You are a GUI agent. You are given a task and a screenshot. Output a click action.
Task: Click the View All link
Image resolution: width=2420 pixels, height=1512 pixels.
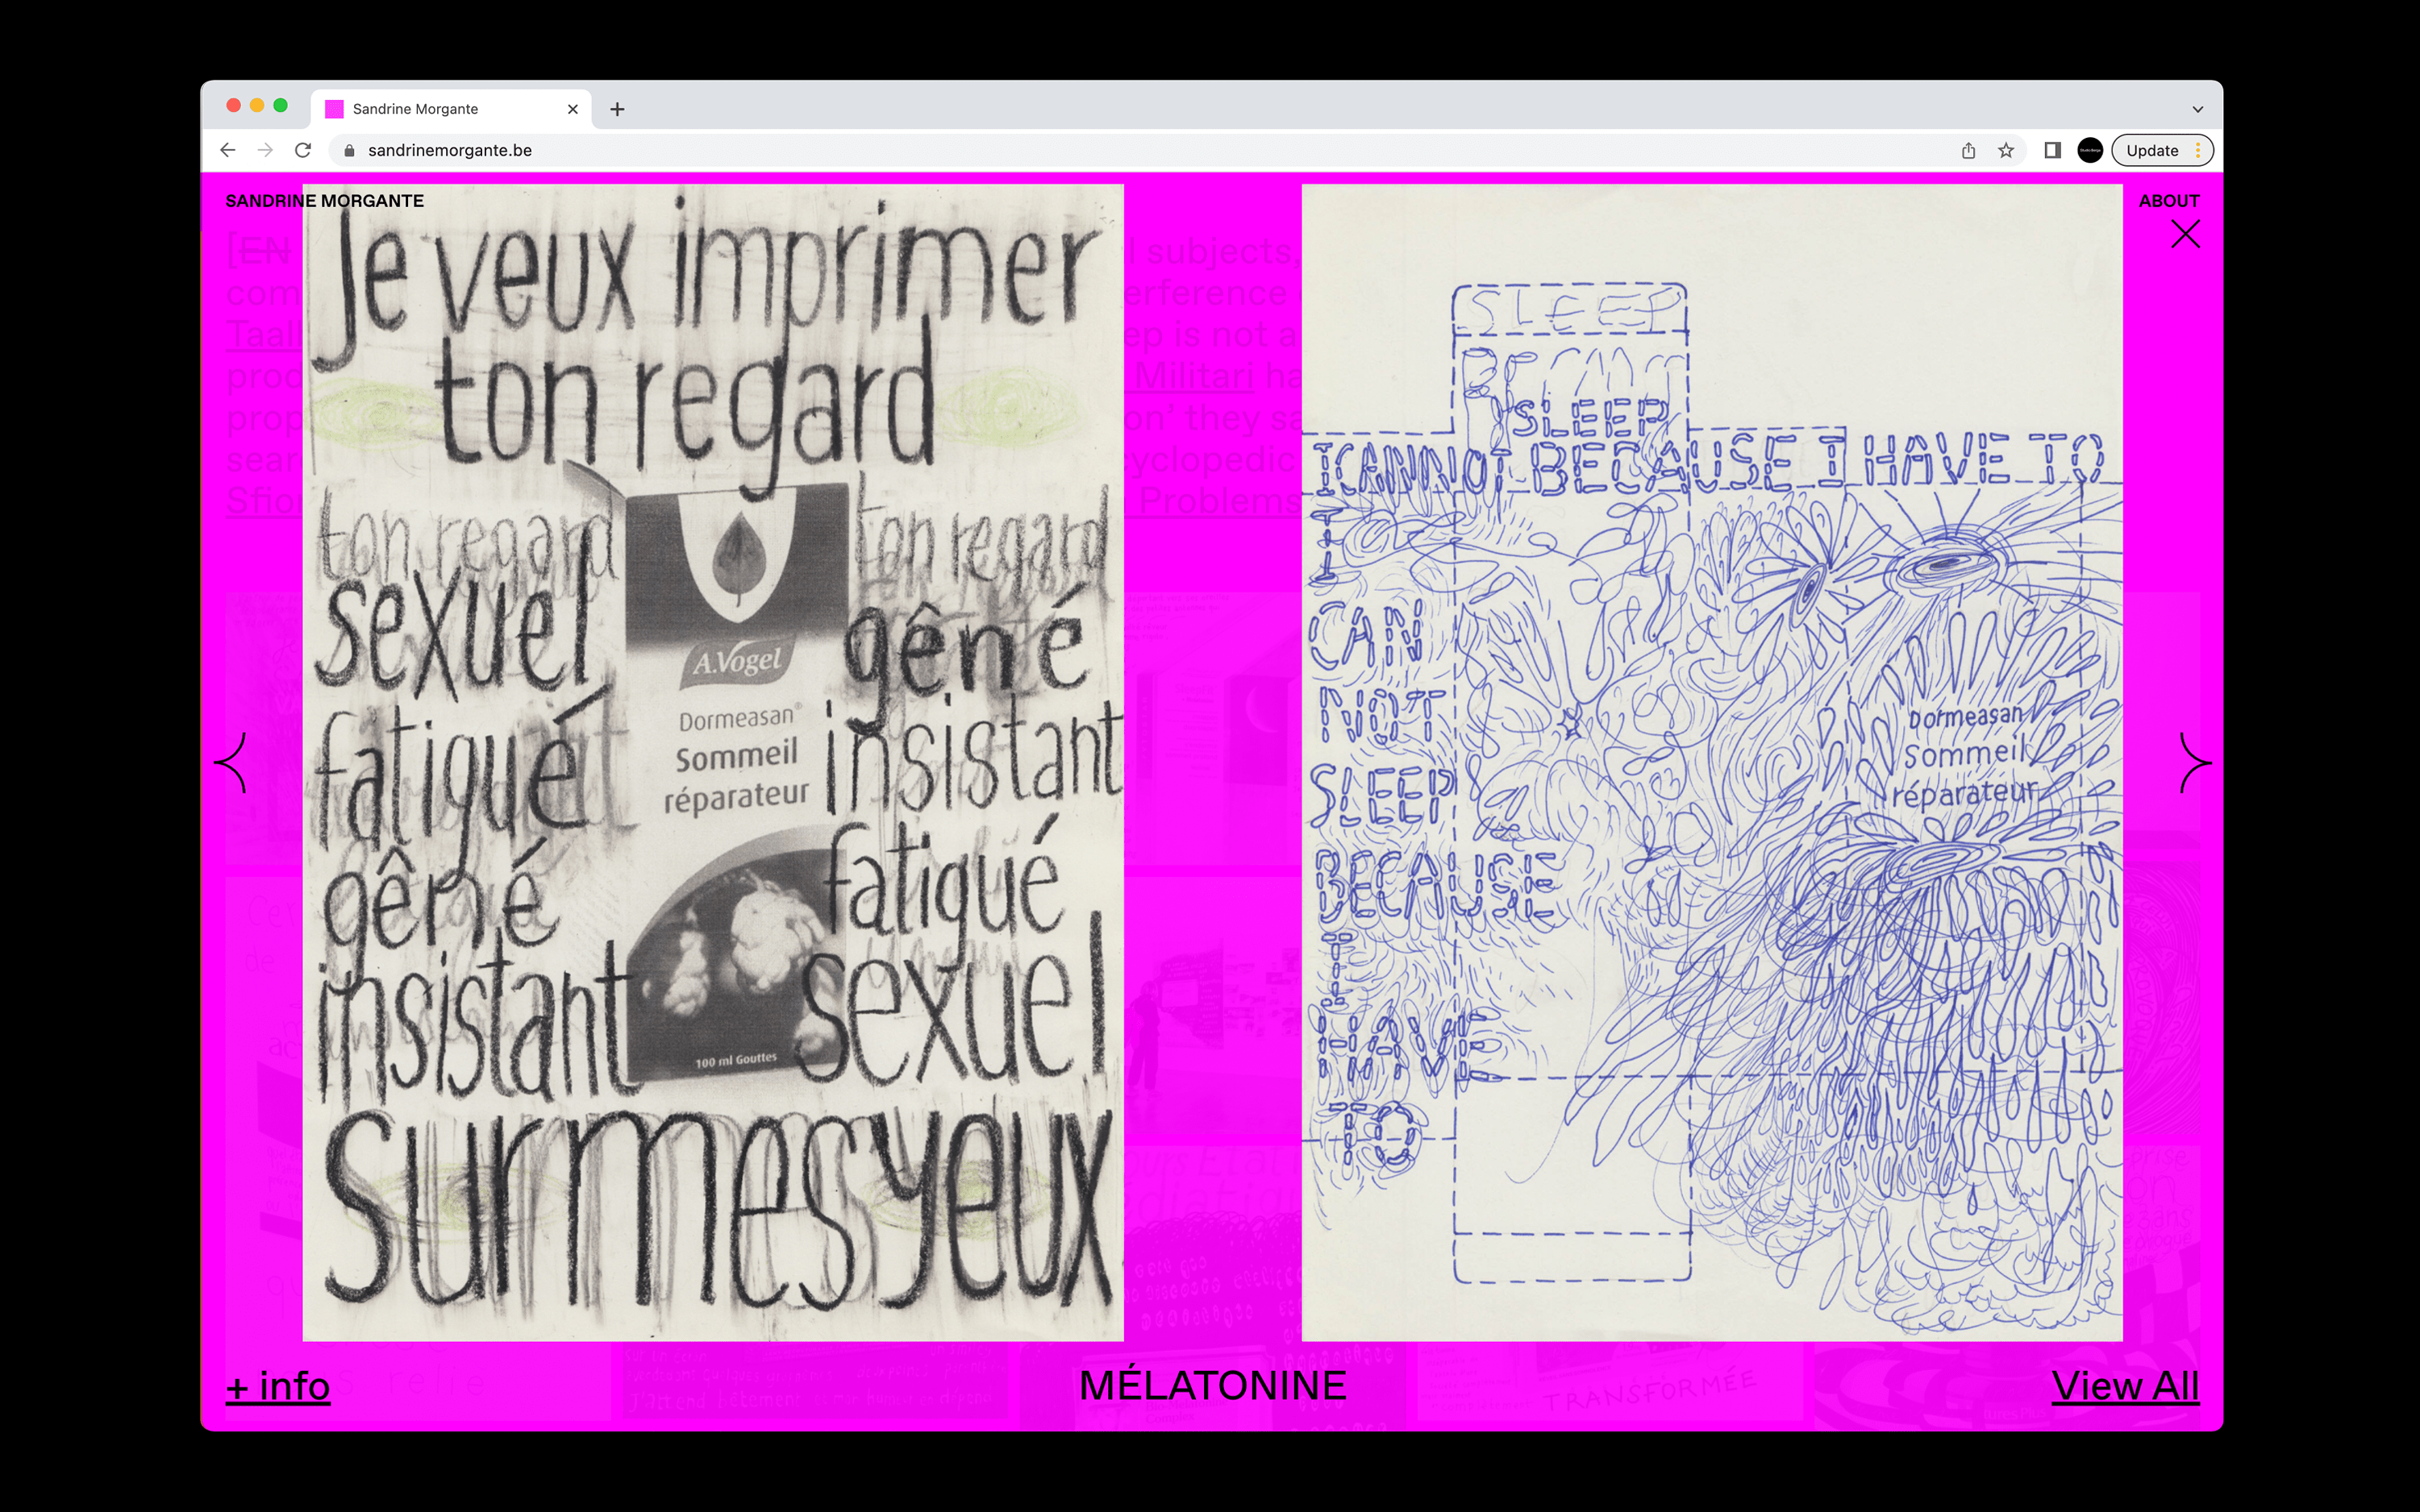tap(2125, 1386)
